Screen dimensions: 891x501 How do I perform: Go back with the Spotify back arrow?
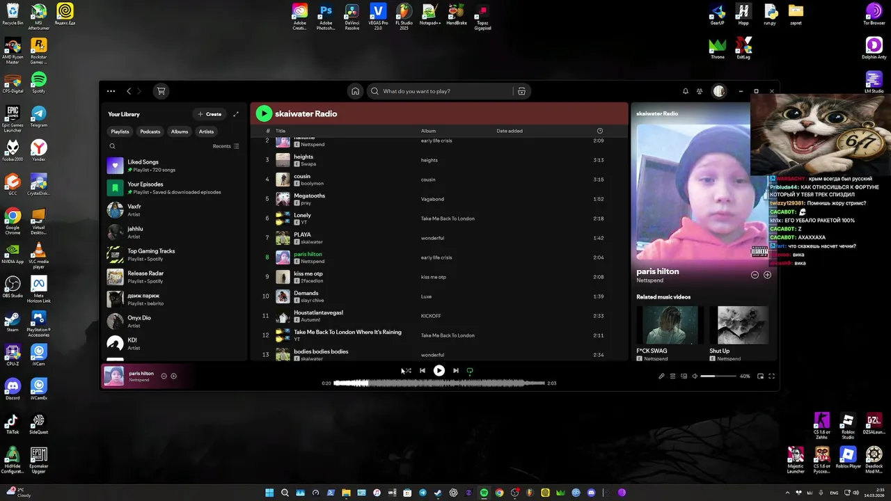[129, 91]
